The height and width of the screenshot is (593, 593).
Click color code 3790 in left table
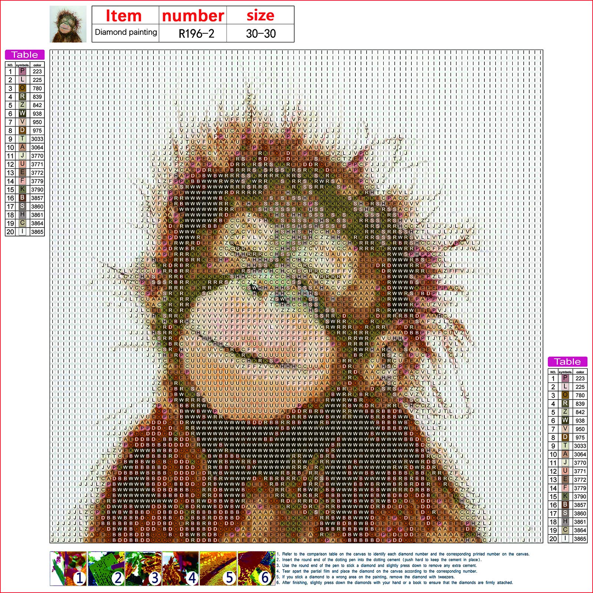point(37,190)
